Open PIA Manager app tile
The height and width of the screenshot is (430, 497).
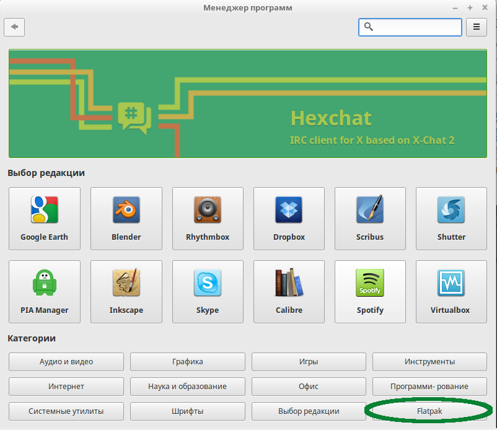pyautogui.click(x=45, y=291)
